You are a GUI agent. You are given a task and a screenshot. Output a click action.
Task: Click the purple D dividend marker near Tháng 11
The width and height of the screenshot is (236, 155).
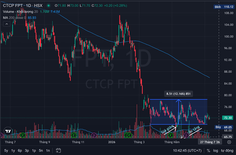pyautogui.click(x=94, y=135)
